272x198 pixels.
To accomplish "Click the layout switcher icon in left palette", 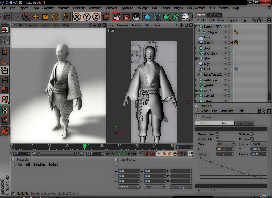I will coord(5,30).
